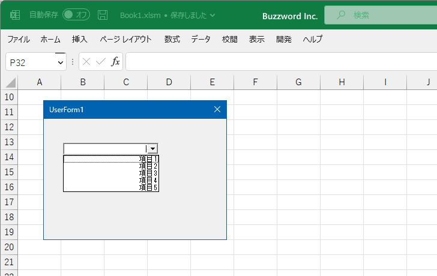Viewport: 437px width, 276px height.
Task: Select column H header
Action: point(342,82)
